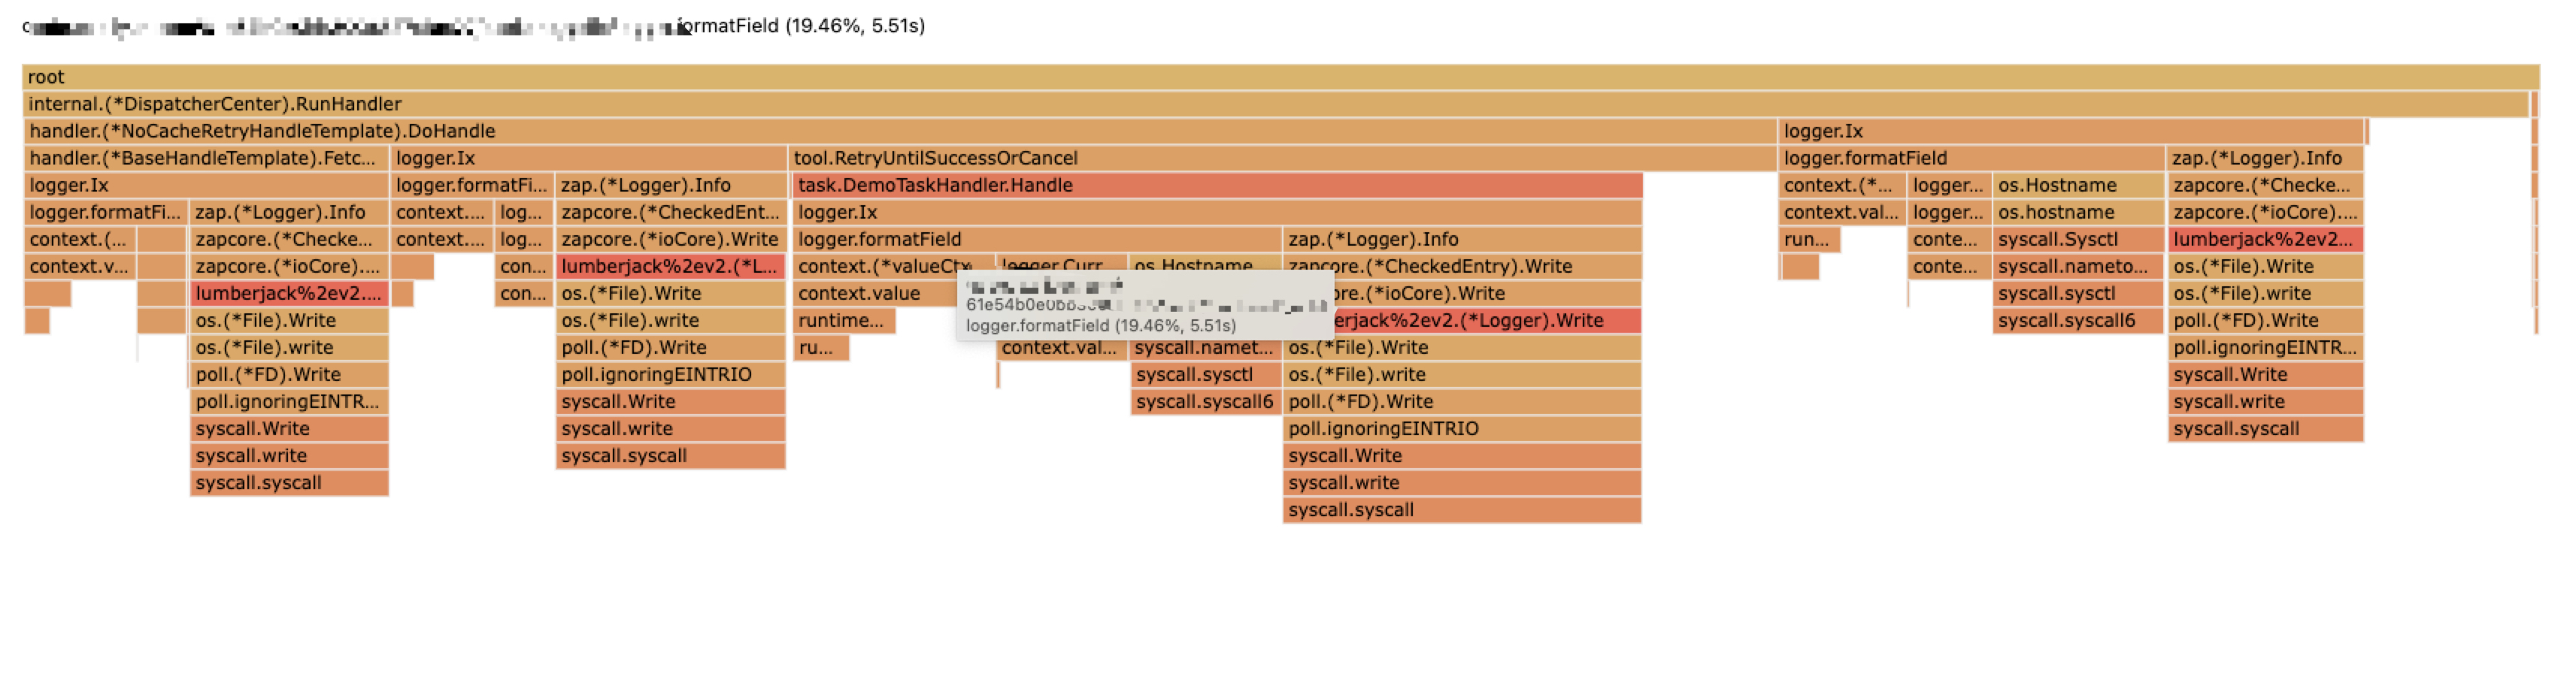Click os.Hostname frame on right
Image resolution: width=2576 pixels, height=698 pixels.
click(2078, 185)
